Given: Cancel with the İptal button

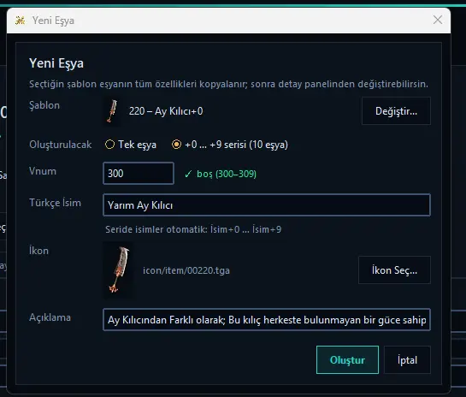Looking at the screenshot, I should [407, 360].
